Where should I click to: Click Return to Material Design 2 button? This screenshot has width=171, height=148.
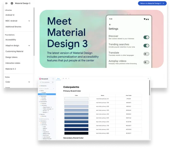coord(152,3)
